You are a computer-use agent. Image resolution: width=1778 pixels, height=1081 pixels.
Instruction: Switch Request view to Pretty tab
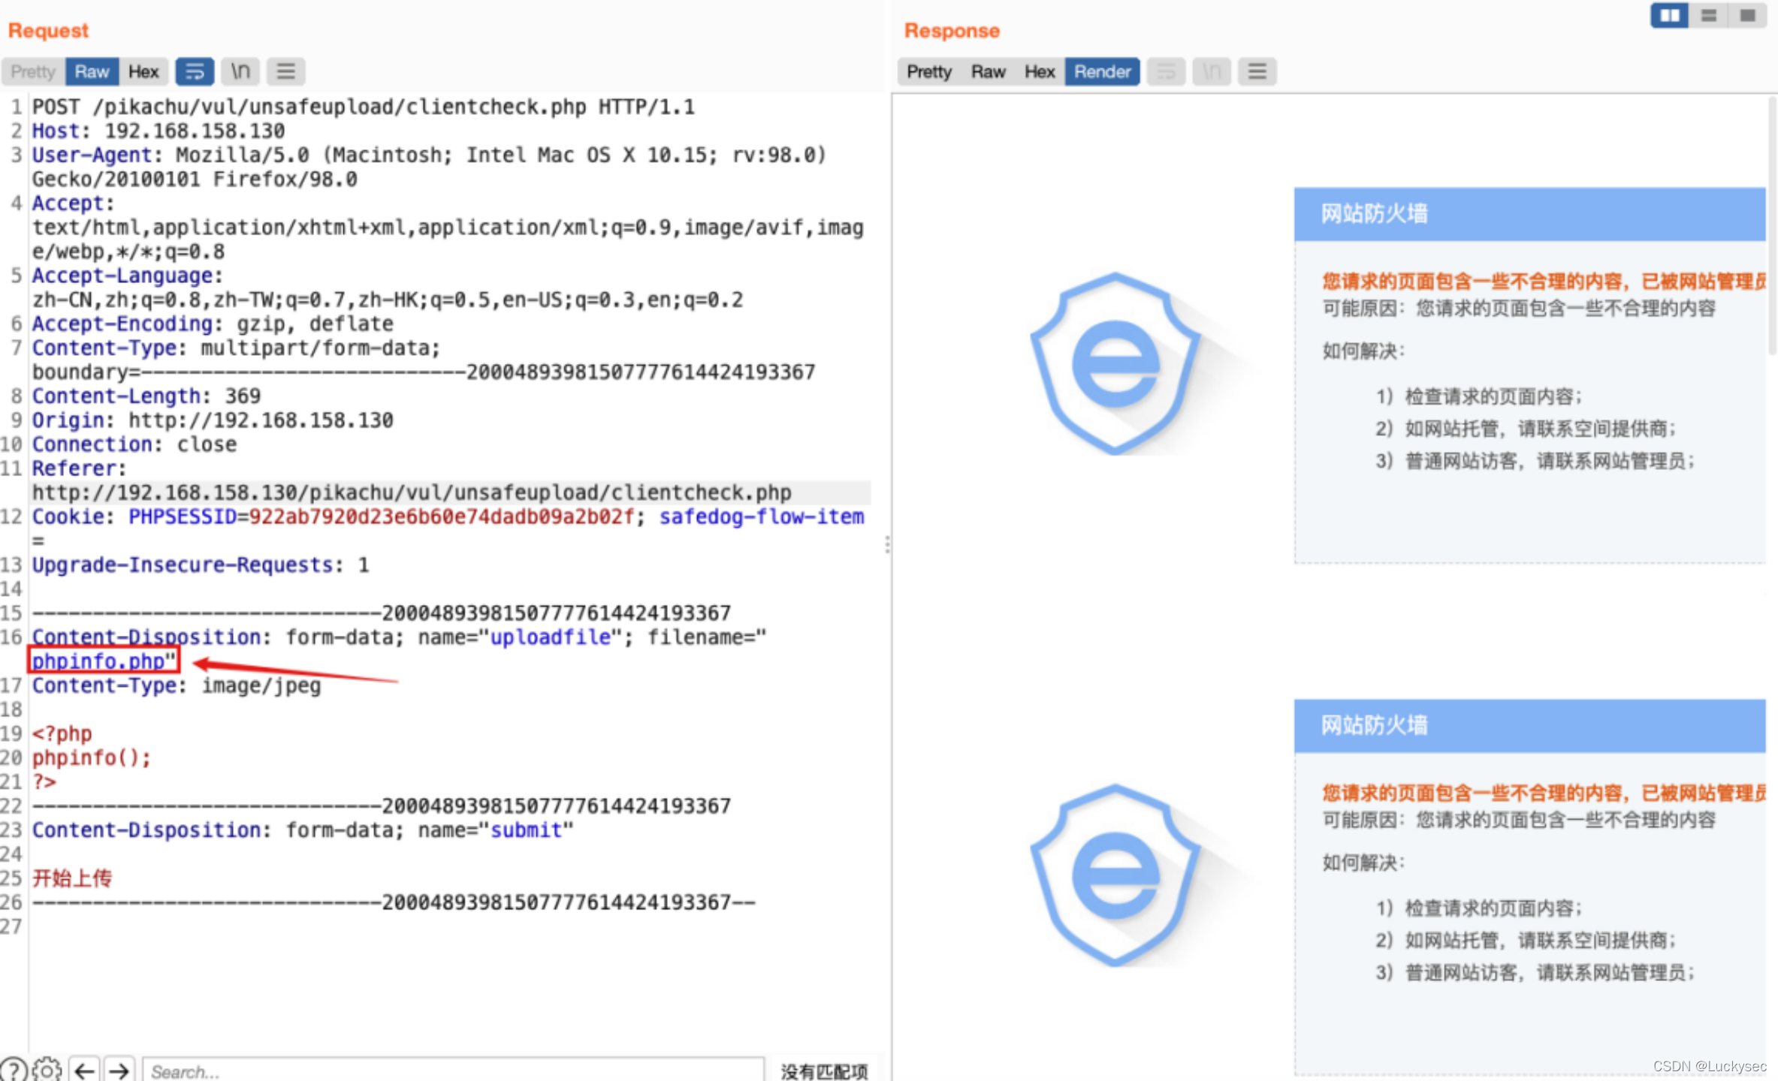pos(33,71)
